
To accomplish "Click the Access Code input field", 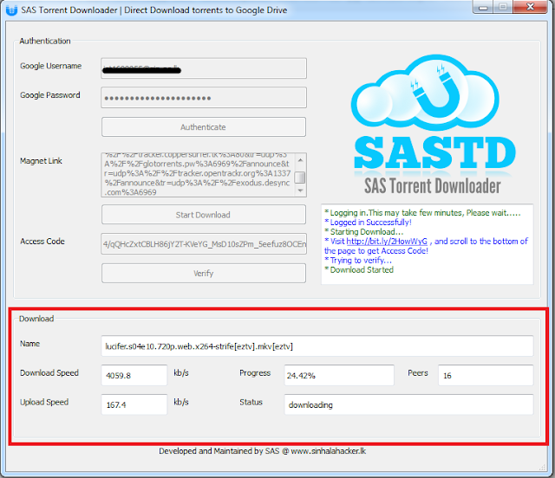I will click(204, 243).
